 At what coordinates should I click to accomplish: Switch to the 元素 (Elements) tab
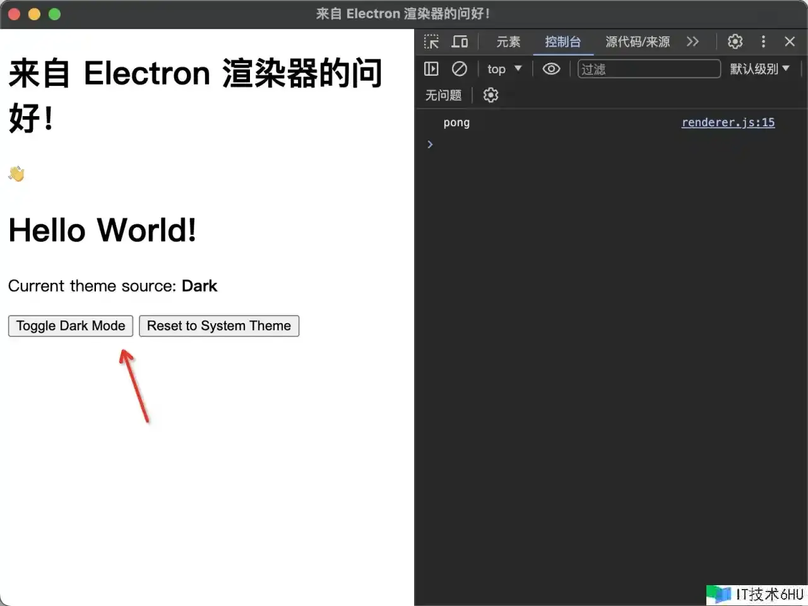pyautogui.click(x=508, y=42)
